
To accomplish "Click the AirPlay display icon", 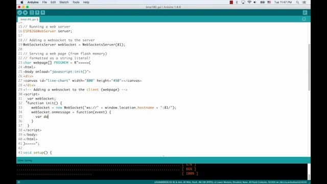I will pos(243,2).
